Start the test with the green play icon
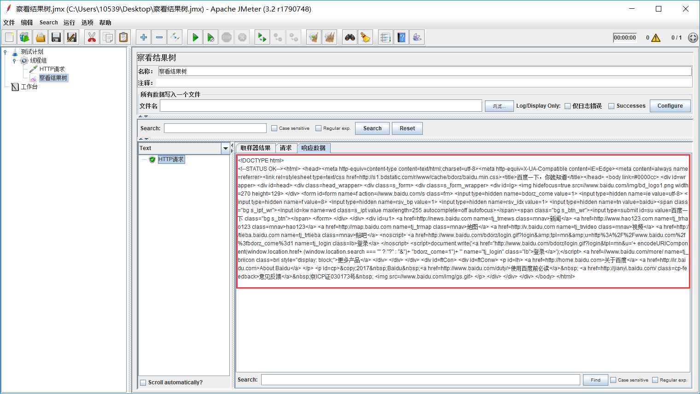The height and width of the screenshot is (394, 700). tap(195, 37)
